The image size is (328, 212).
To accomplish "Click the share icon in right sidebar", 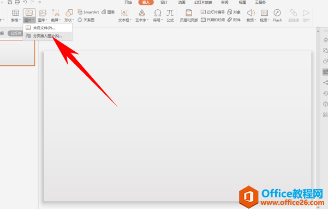I will click(325, 82).
